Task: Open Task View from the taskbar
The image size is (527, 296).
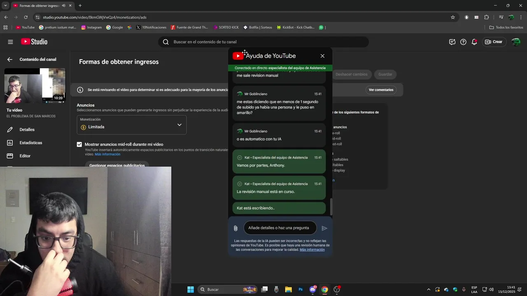Action: point(264,289)
